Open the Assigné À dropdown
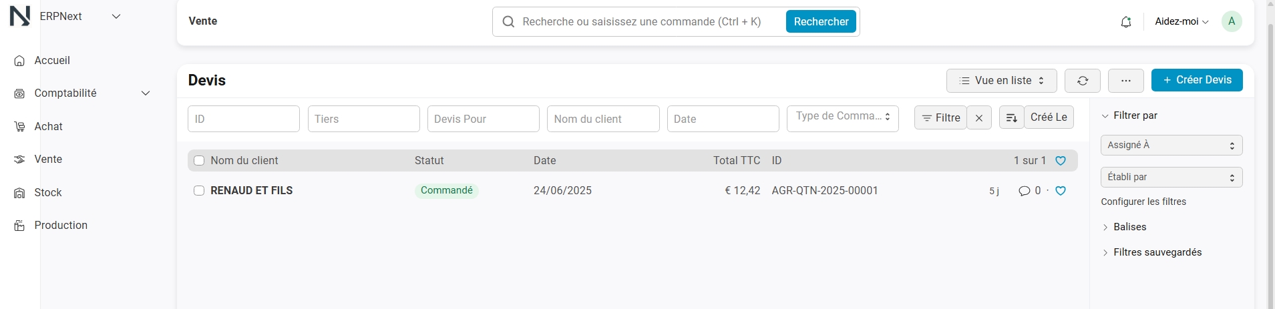 [1171, 145]
